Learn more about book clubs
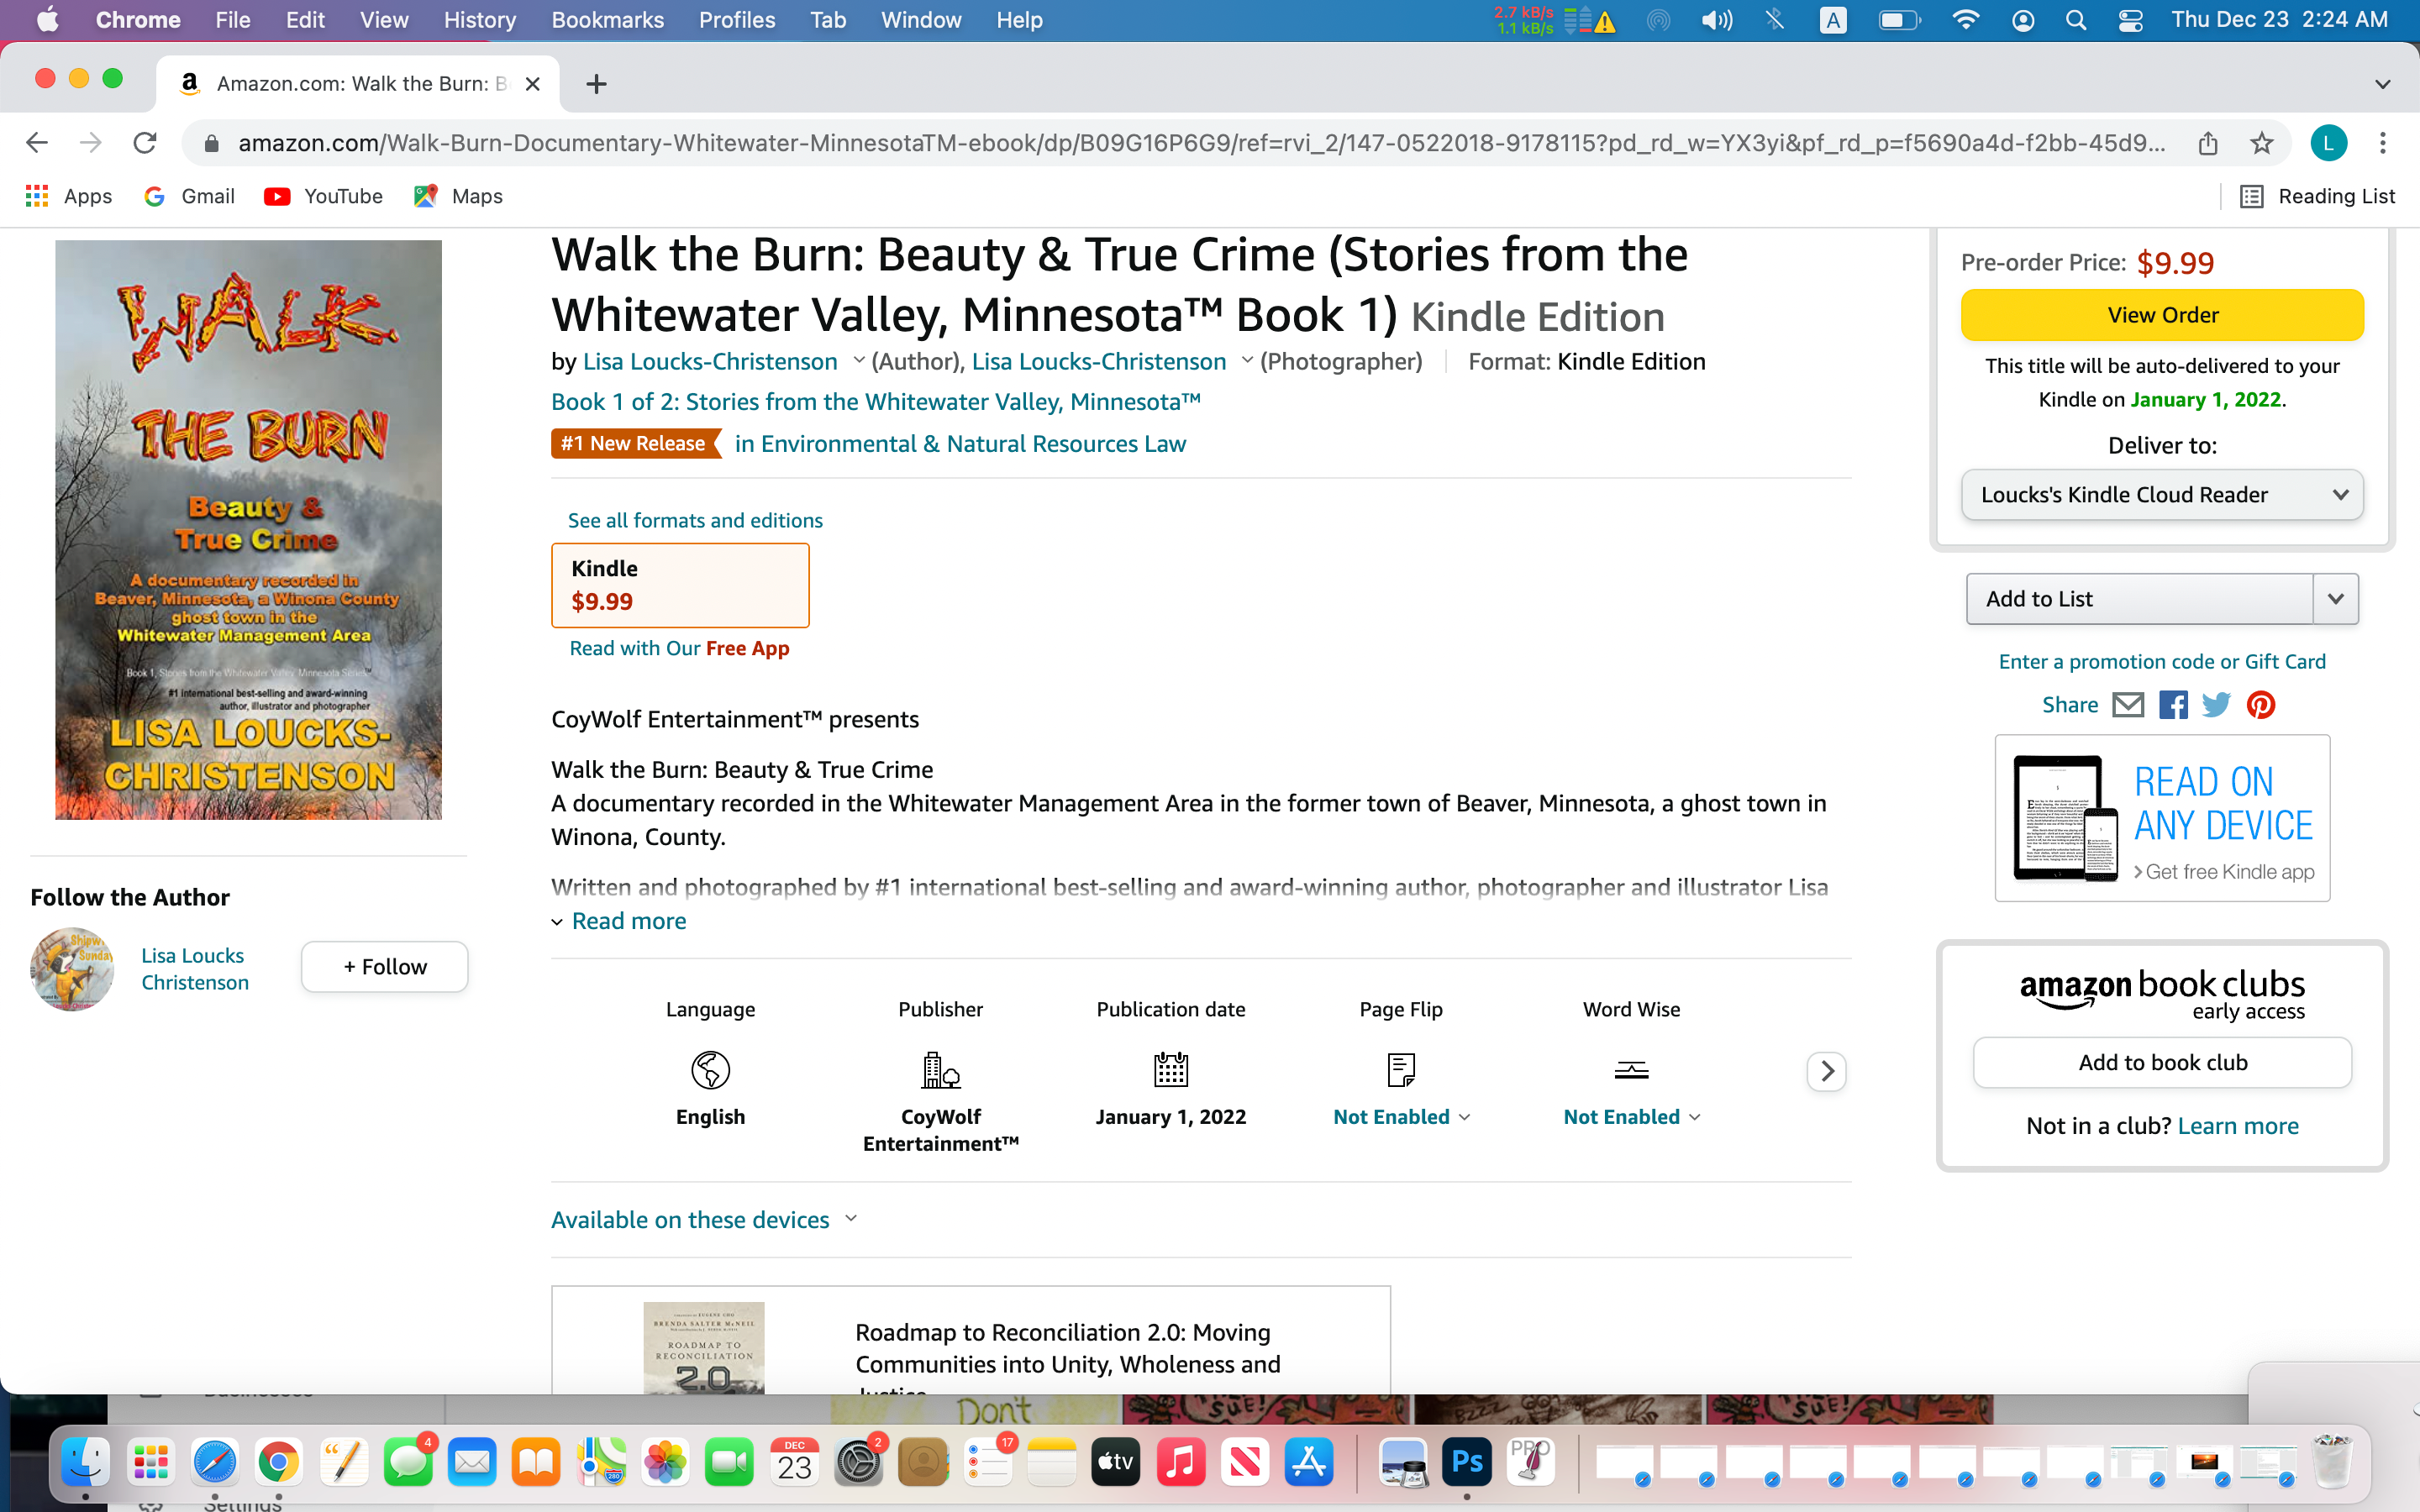The image size is (2420, 1512). coord(2238,1126)
